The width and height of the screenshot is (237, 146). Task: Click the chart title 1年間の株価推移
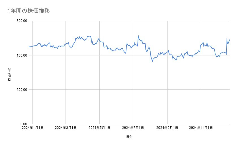click(x=29, y=11)
